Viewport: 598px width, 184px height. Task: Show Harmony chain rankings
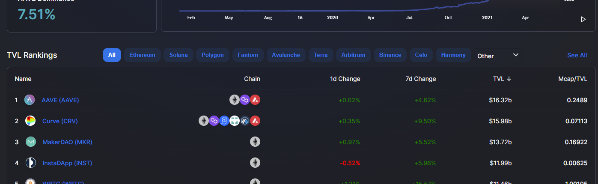pyautogui.click(x=453, y=55)
